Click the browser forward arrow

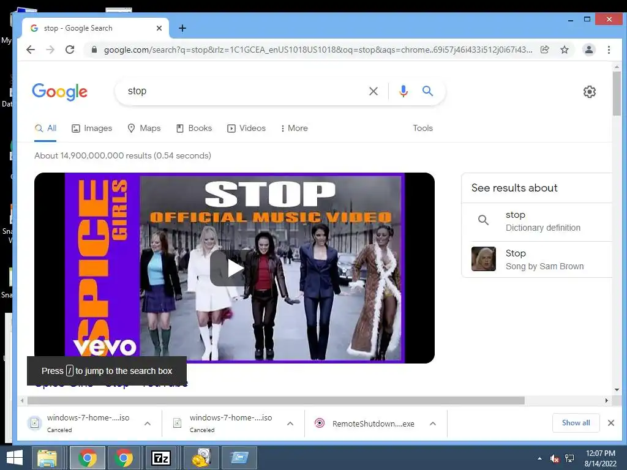tap(50, 50)
